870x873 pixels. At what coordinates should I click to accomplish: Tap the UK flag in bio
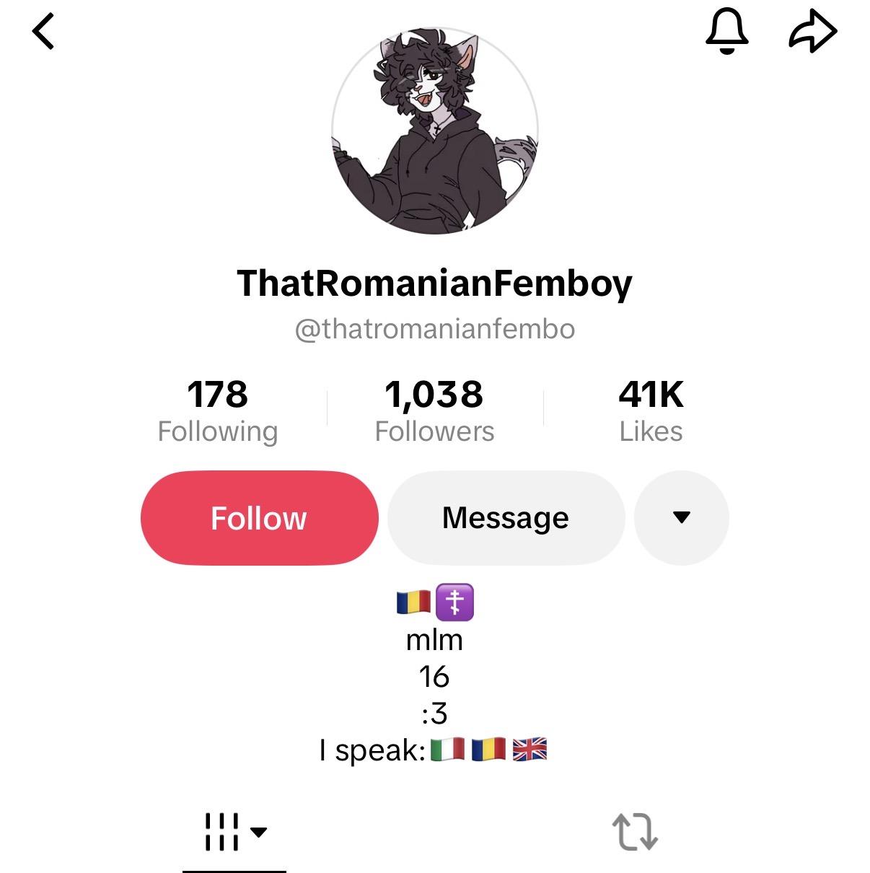(x=530, y=750)
